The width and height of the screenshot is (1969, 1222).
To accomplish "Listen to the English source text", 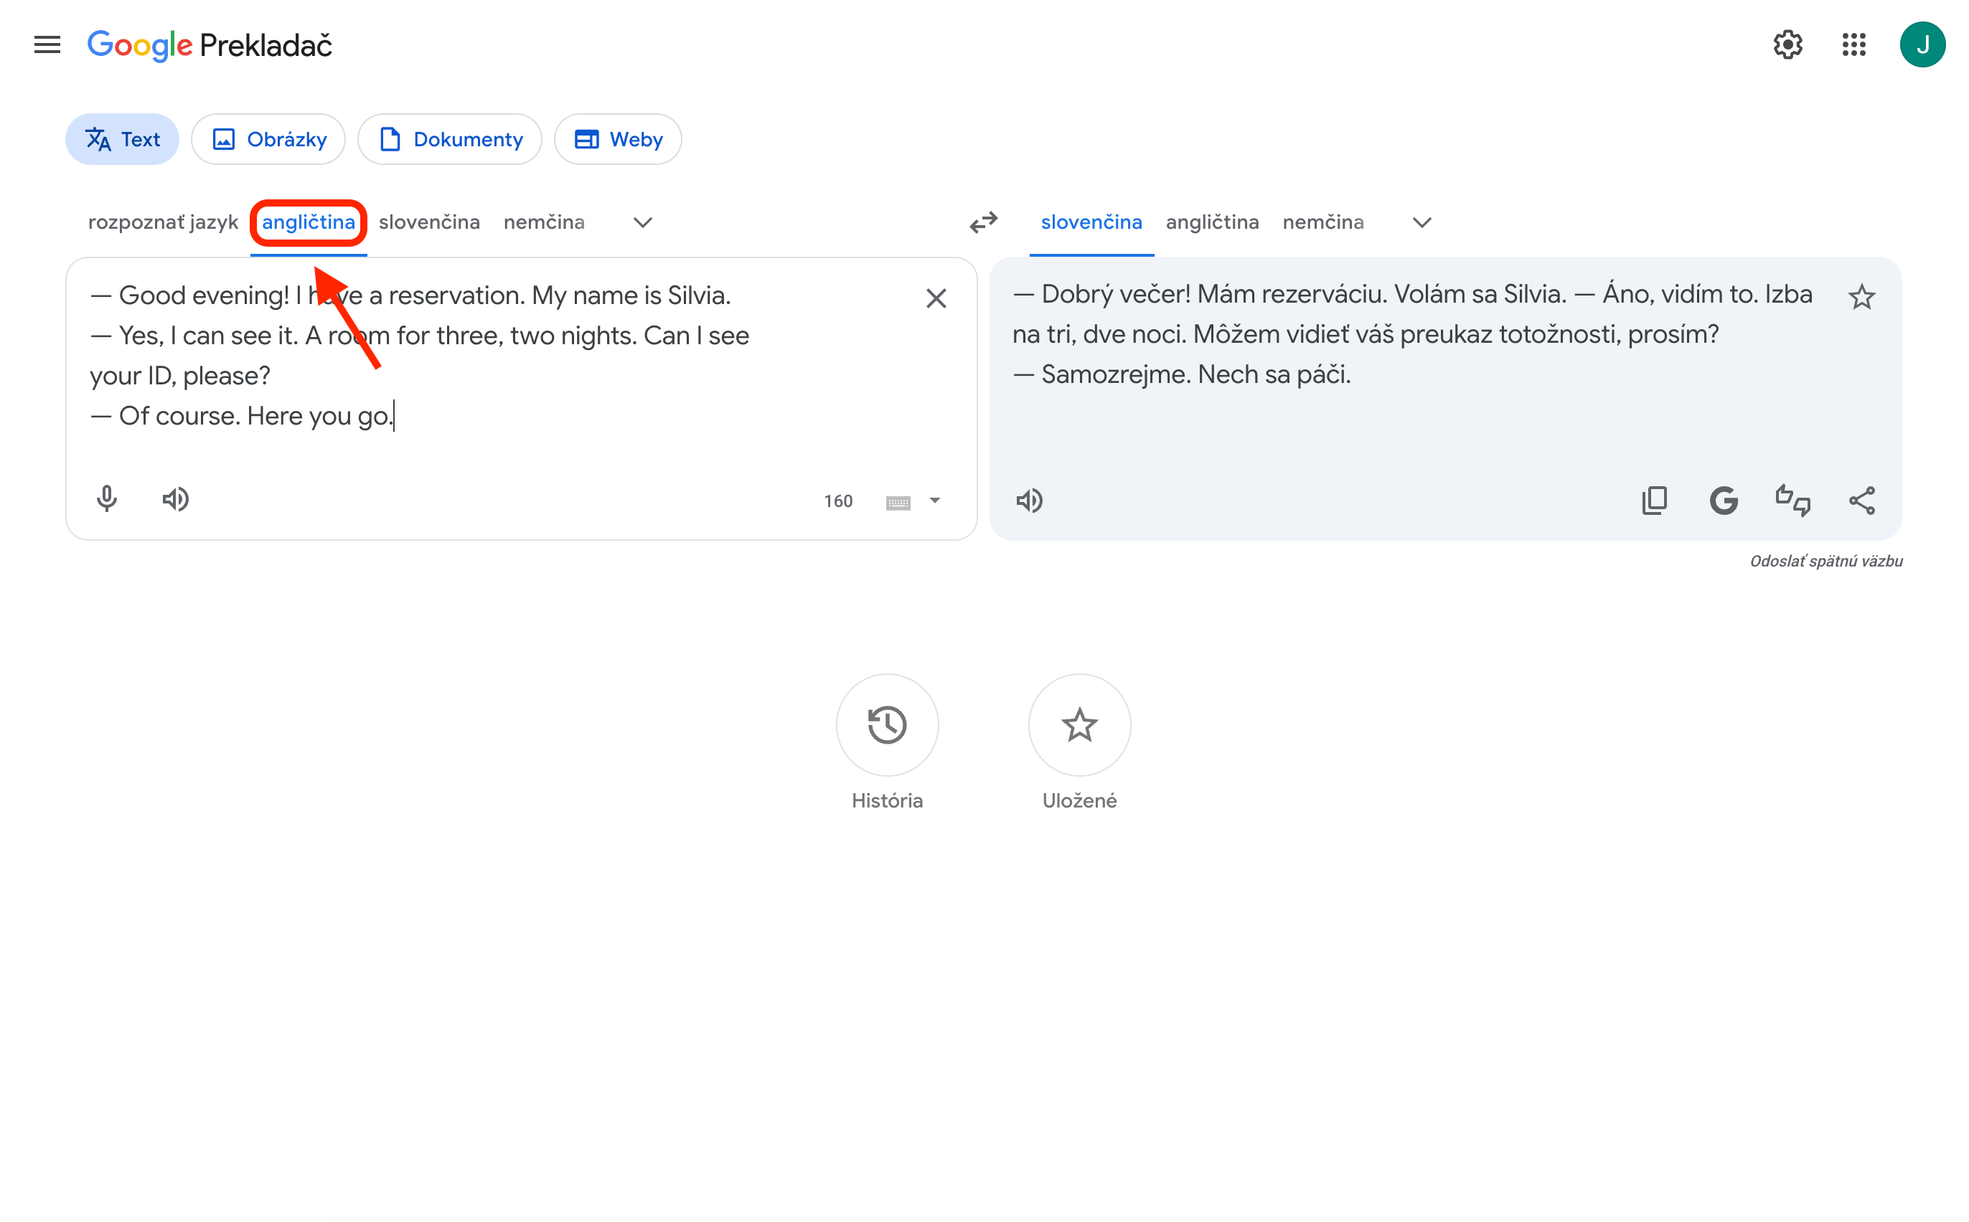I will 174,498.
